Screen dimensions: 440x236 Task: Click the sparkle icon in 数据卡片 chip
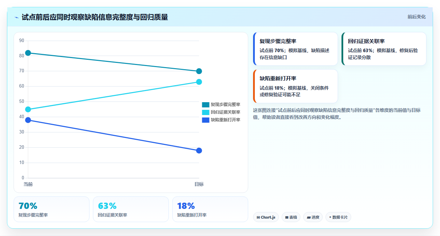[330, 217]
